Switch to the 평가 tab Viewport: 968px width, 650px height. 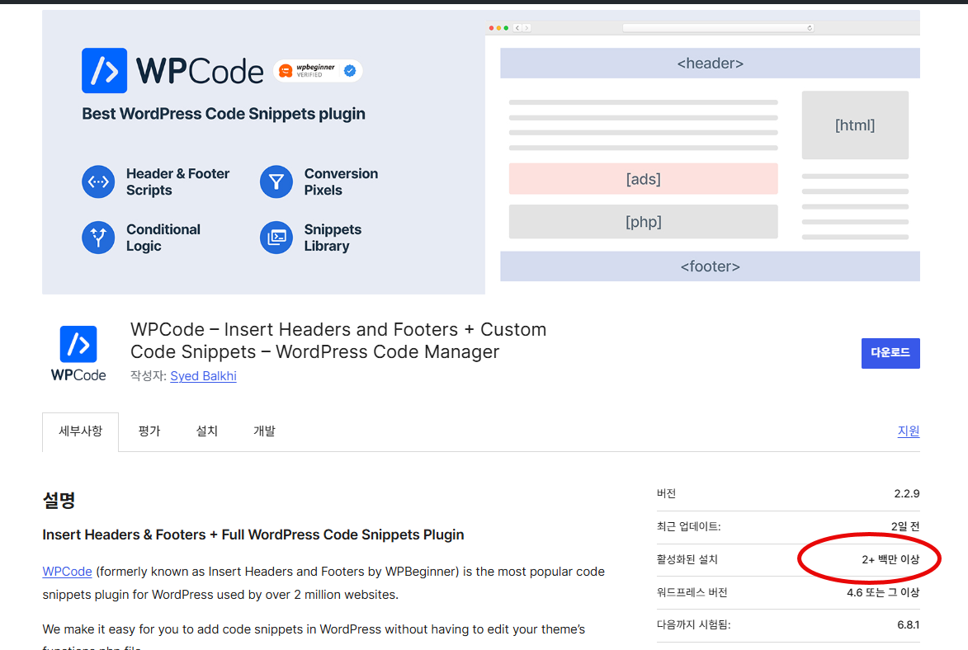coord(149,431)
